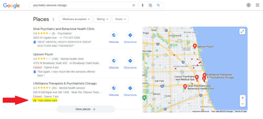Open the Google apps grid

257,5
